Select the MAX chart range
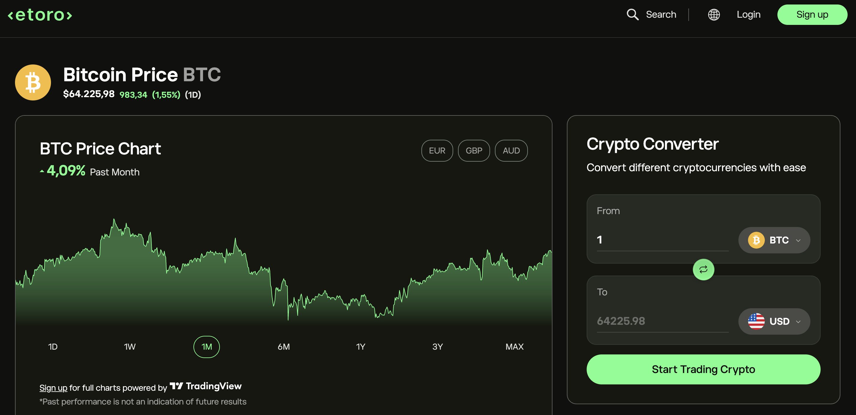The image size is (856, 415). pos(514,347)
